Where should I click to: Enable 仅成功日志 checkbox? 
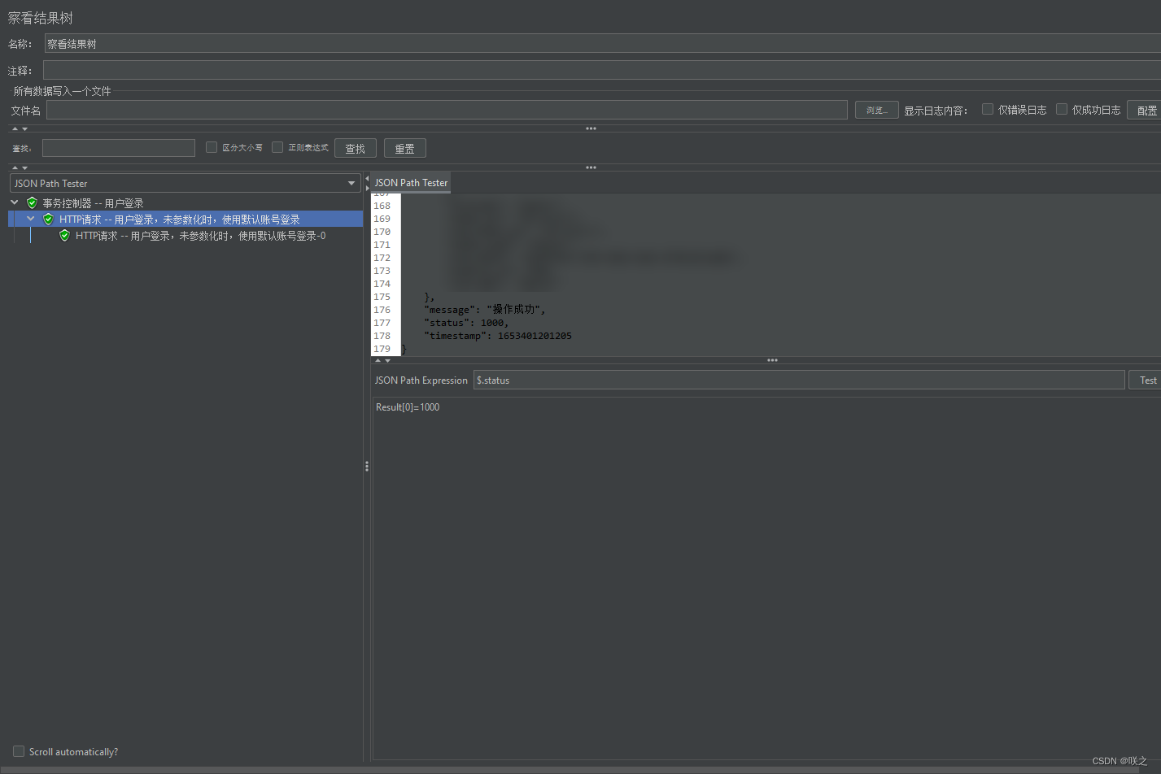[1062, 109]
